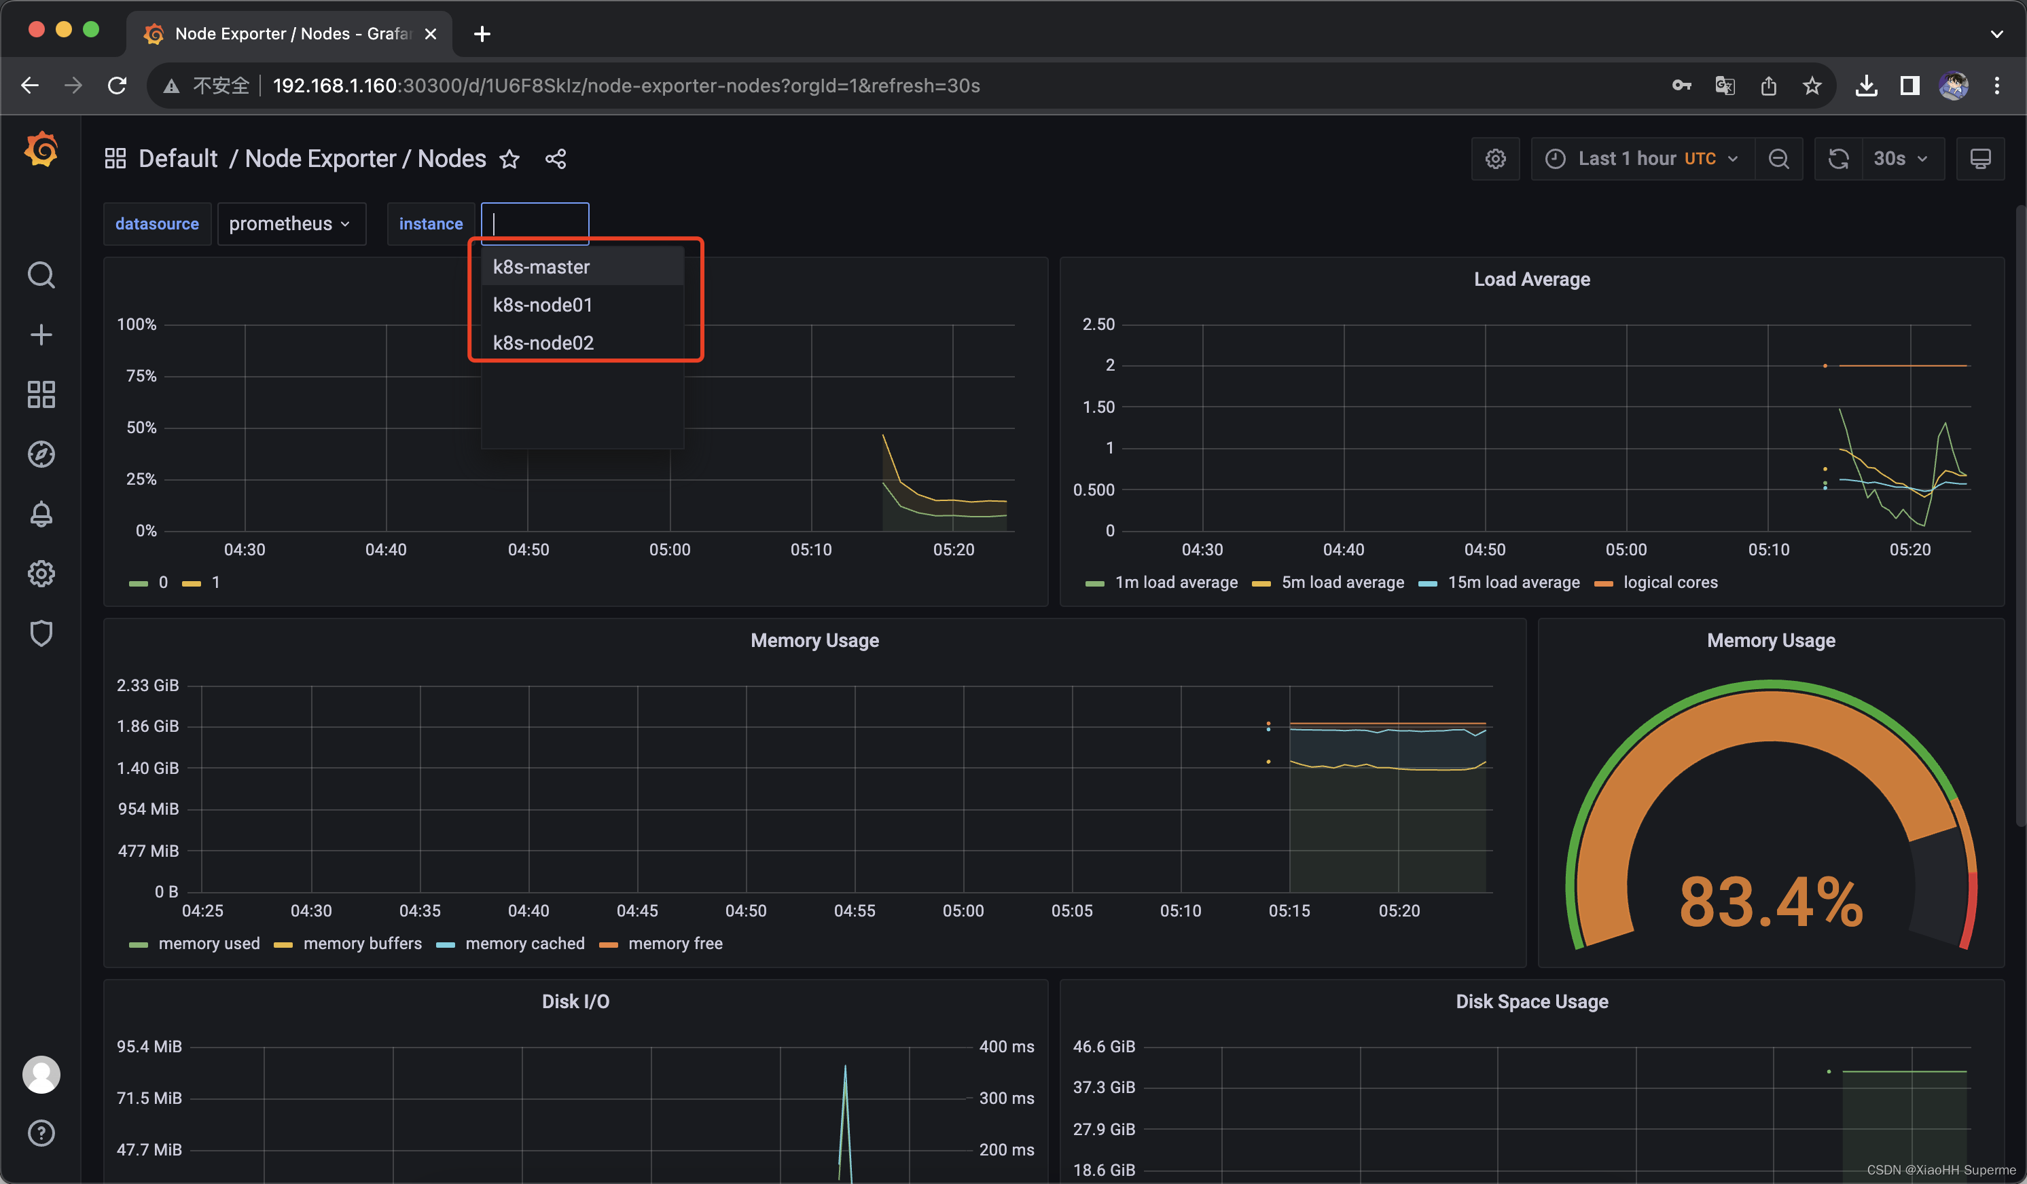
Task: Reload the page in browser
Action: 118,86
